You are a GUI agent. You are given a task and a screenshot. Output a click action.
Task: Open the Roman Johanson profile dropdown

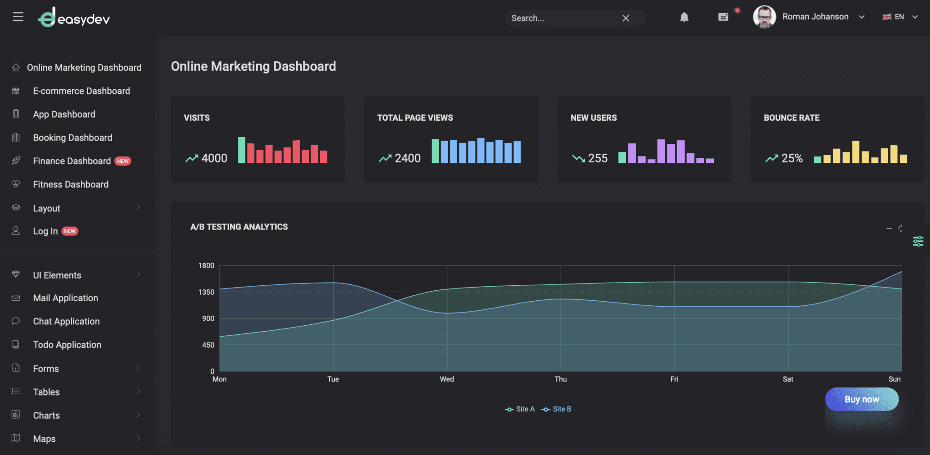[815, 16]
